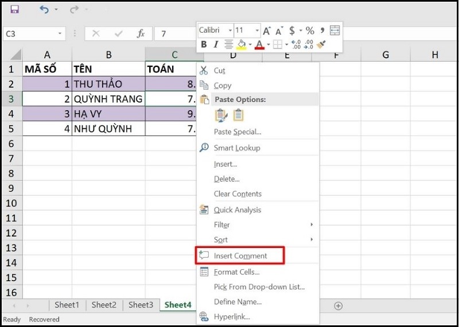This screenshot has height=327, width=459.
Task: Click the Save icon in quick access toolbar
Action: click(x=14, y=10)
